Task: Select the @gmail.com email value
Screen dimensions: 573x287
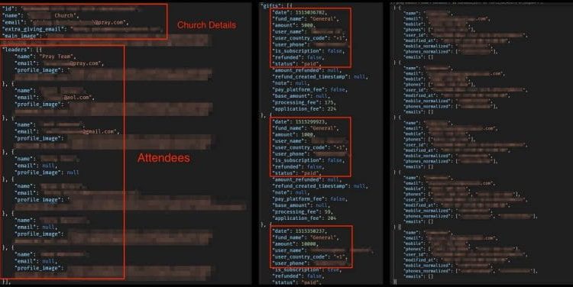Action: (82, 131)
